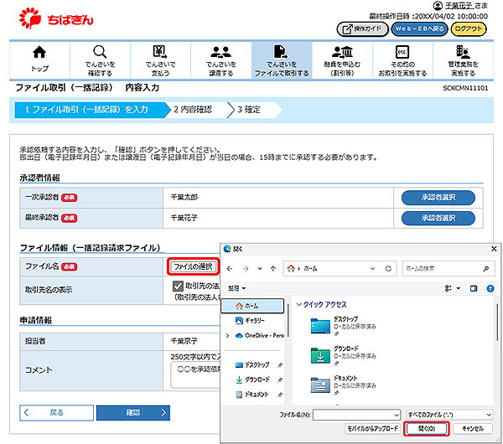The image size is (503, 444).
Task: Expand the address bar path dropdown
Action: click(x=372, y=269)
